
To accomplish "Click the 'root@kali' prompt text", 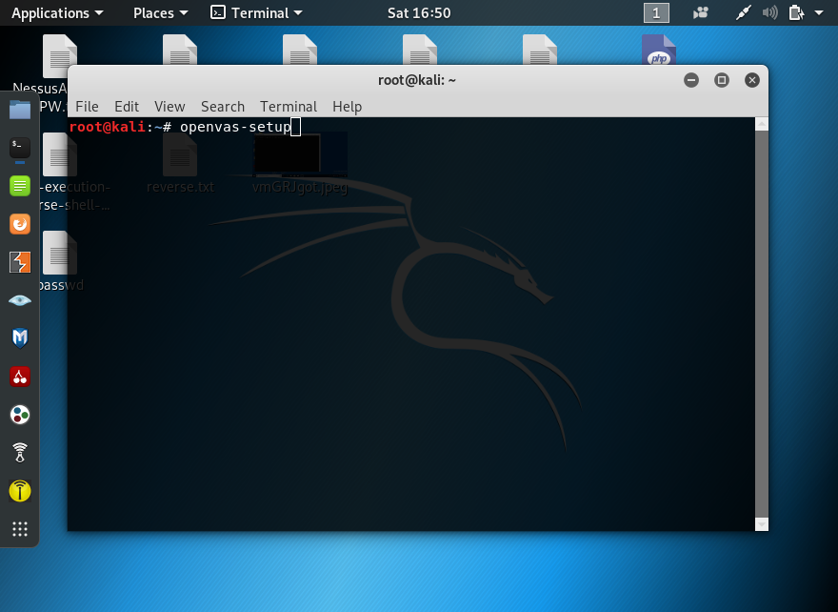I will 107,127.
